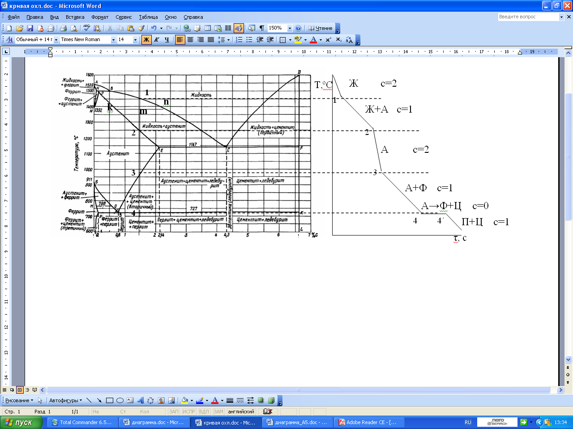The height and width of the screenshot is (429, 573).
Task: Center the paragraph text
Action: [190, 40]
